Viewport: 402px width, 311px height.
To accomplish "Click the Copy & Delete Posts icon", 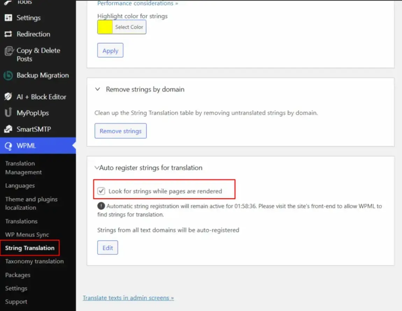I will 9,51.
